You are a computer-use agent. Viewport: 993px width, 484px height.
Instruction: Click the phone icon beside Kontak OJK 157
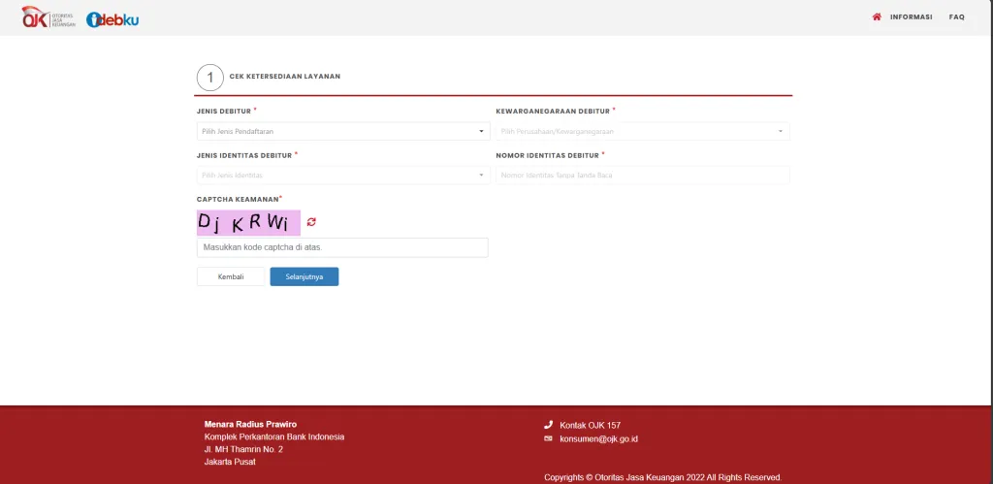[x=549, y=425]
